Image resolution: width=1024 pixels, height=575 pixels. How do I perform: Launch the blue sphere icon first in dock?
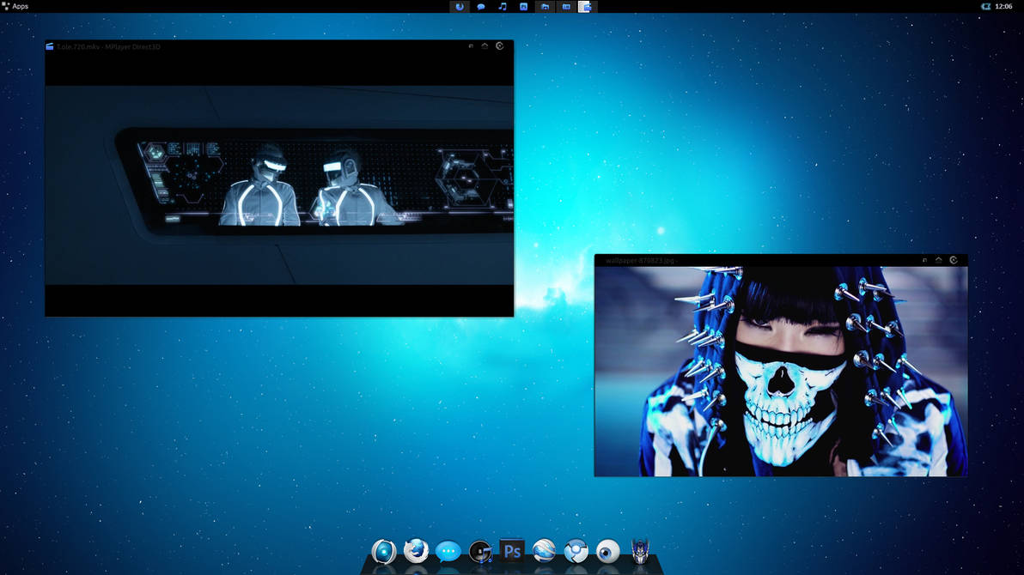point(384,552)
